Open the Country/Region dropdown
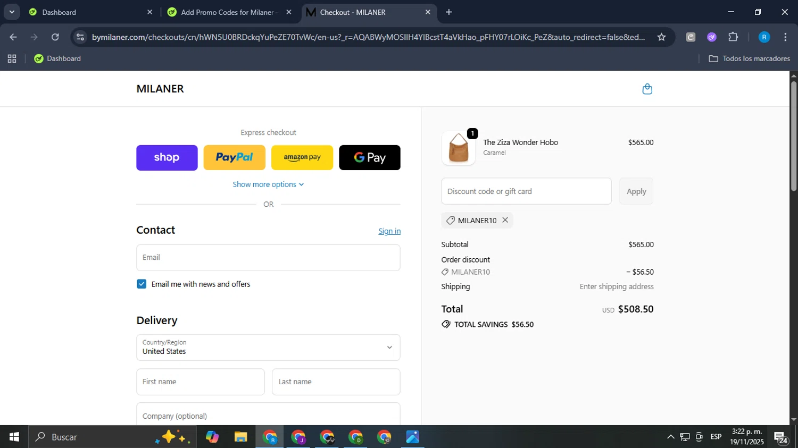798x448 pixels. click(x=268, y=347)
